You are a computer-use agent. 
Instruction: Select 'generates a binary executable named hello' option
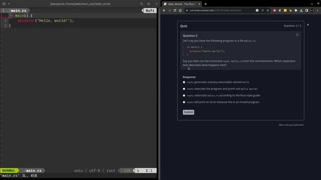click(184, 82)
